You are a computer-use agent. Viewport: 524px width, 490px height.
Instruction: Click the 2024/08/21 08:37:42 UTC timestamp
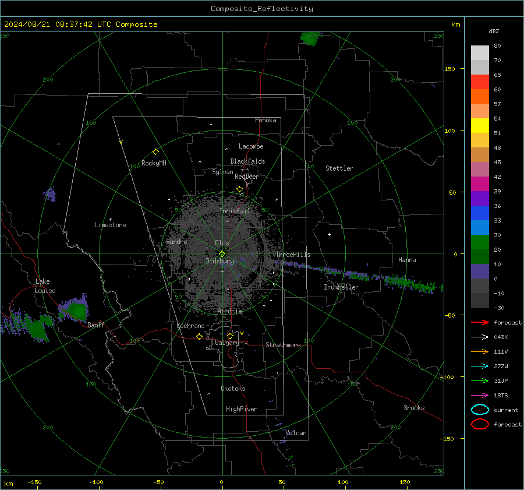click(x=80, y=24)
